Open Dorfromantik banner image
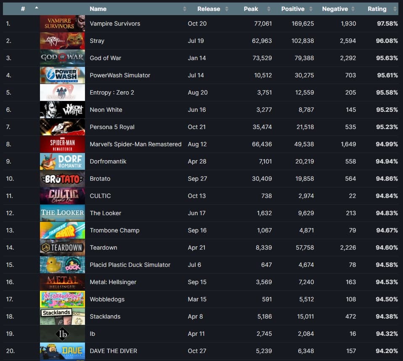 click(62, 161)
